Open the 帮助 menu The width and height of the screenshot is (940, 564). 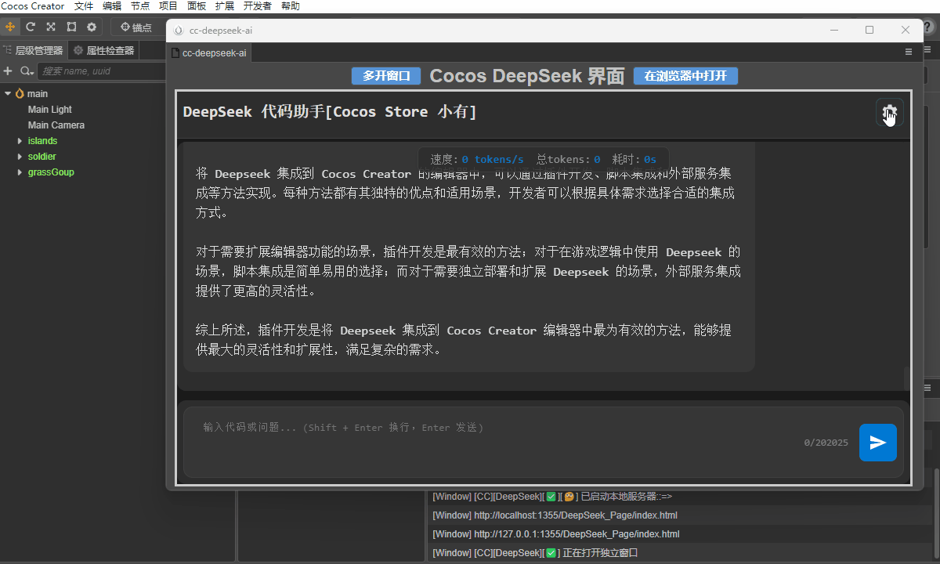[290, 6]
